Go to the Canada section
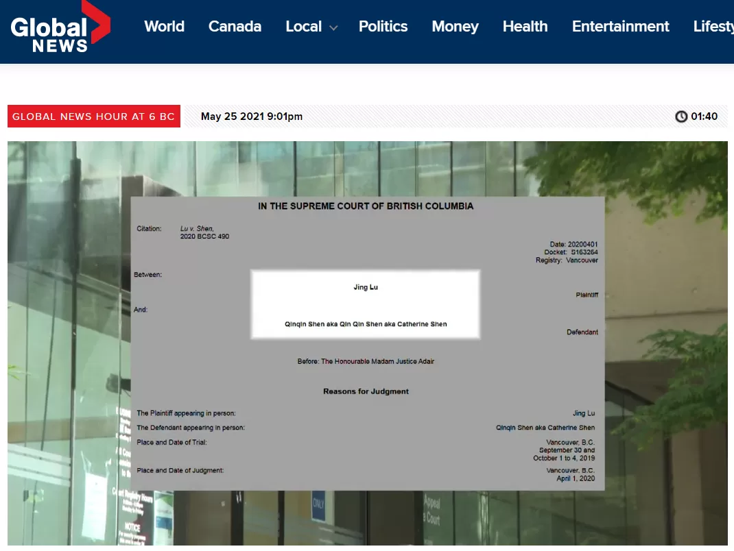 [x=235, y=26]
